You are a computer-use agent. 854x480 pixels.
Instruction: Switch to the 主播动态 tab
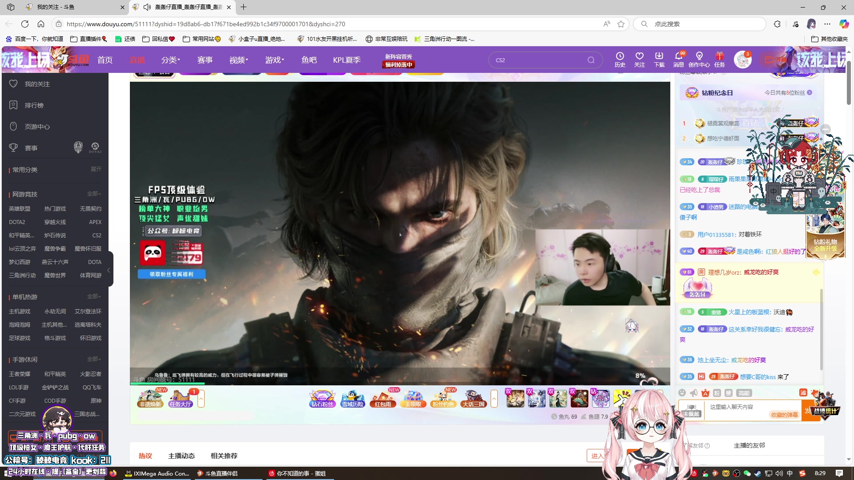click(x=181, y=456)
